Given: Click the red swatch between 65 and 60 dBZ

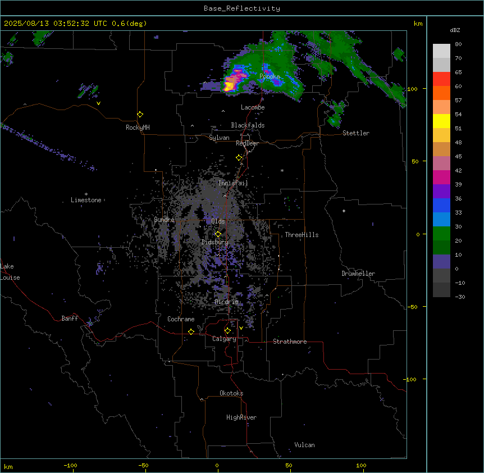Looking at the screenshot, I should click(441, 79).
